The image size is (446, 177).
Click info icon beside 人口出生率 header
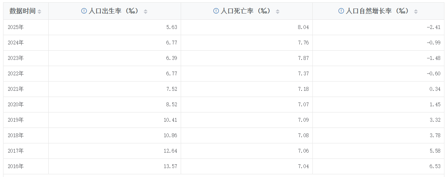pyautogui.click(x=84, y=11)
